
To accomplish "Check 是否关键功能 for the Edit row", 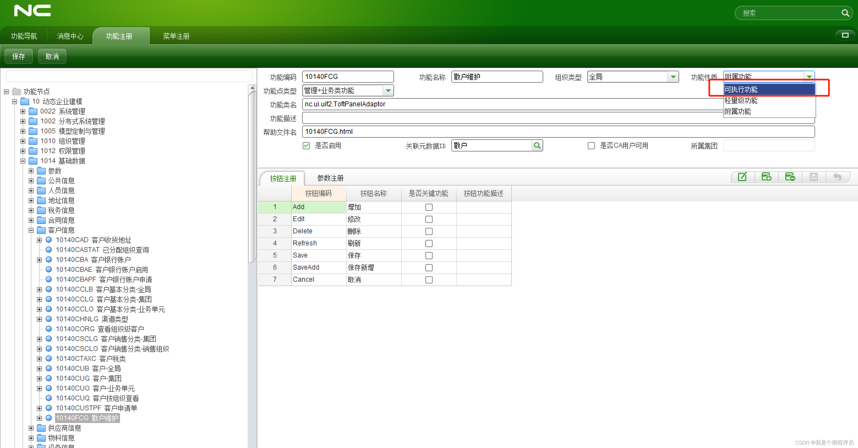I will pos(429,219).
